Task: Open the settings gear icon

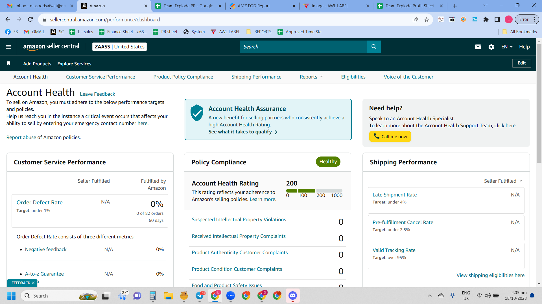Action: click(491, 47)
